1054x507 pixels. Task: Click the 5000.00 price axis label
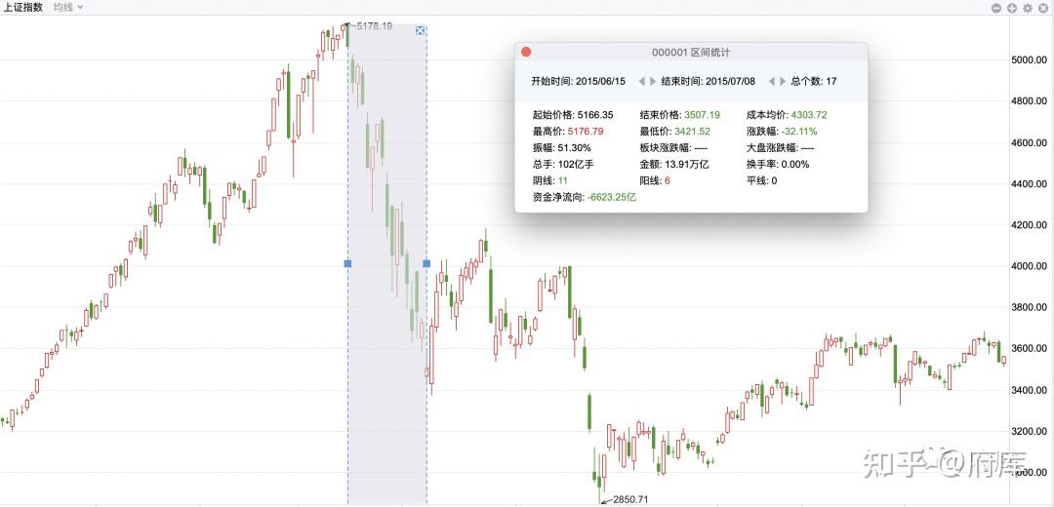point(1032,59)
